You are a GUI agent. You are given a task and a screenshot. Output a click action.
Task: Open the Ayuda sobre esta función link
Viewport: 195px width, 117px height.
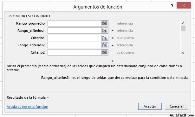tap(27, 107)
